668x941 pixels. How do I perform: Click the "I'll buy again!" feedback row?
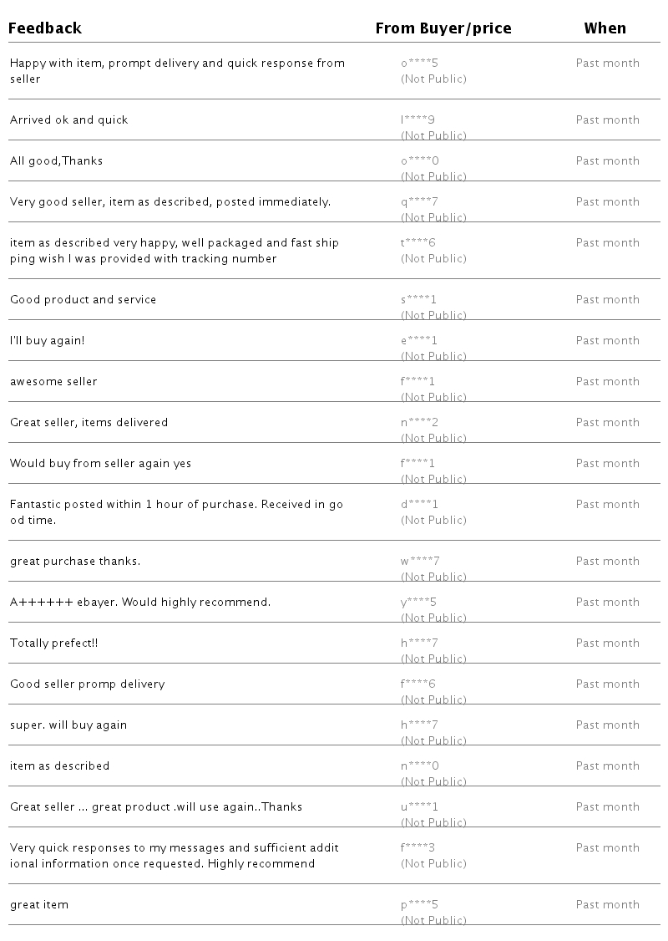[47, 340]
